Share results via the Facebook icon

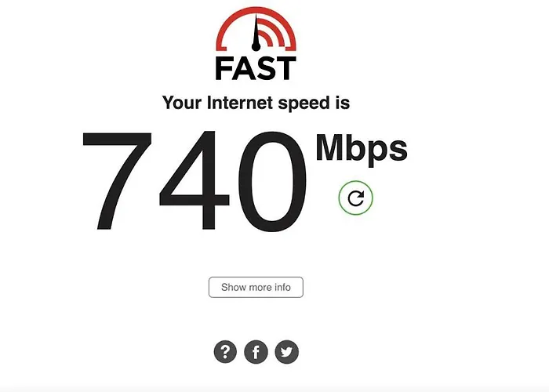[x=256, y=352]
